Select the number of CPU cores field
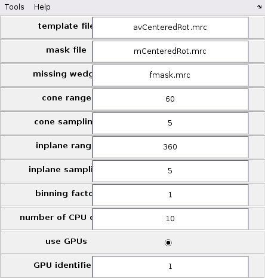This screenshot has height=278, width=265. [x=171, y=219]
